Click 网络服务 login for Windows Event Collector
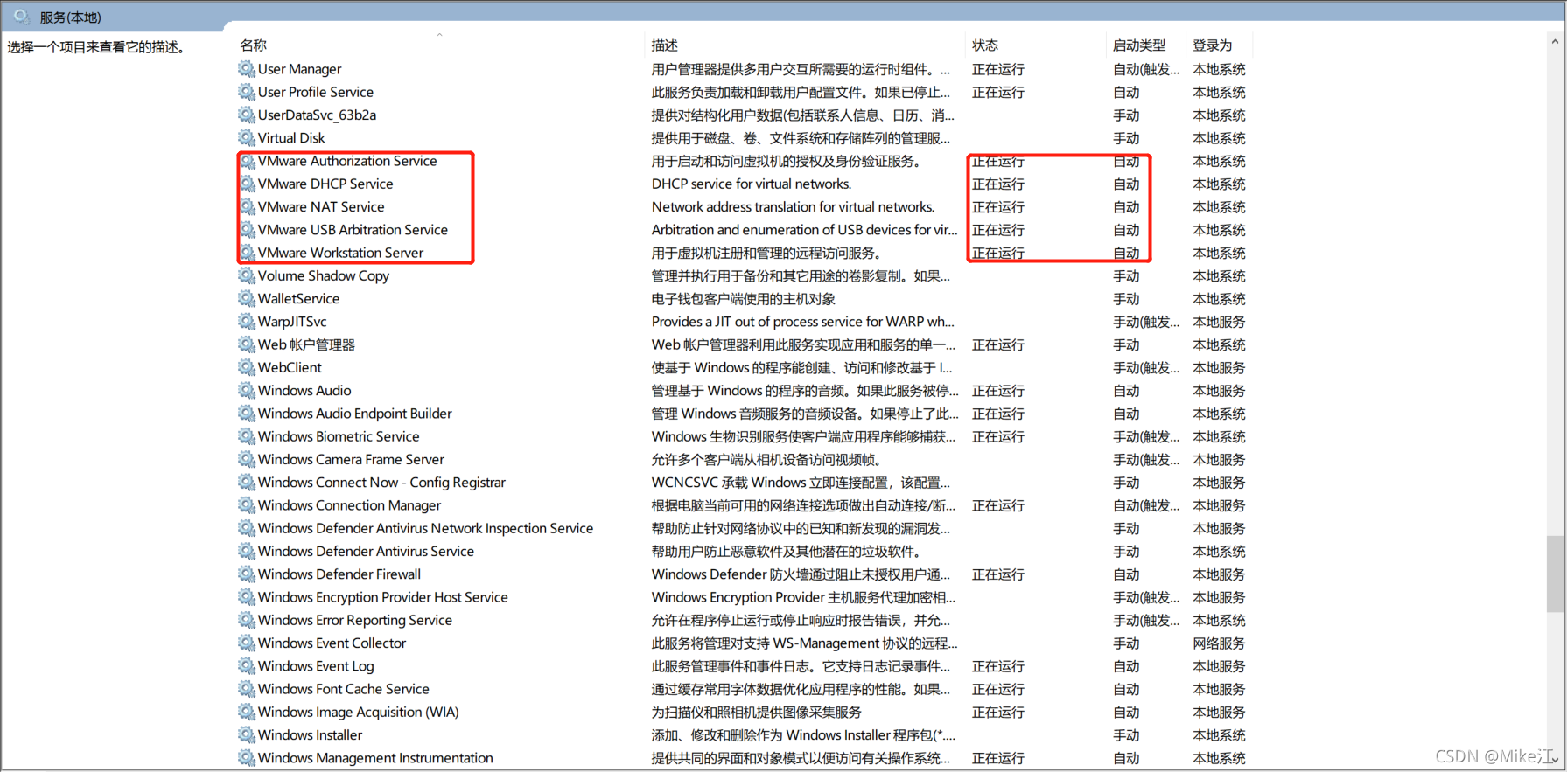This screenshot has height=772, width=1567. pyautogui.click(x=1219, y=643)
